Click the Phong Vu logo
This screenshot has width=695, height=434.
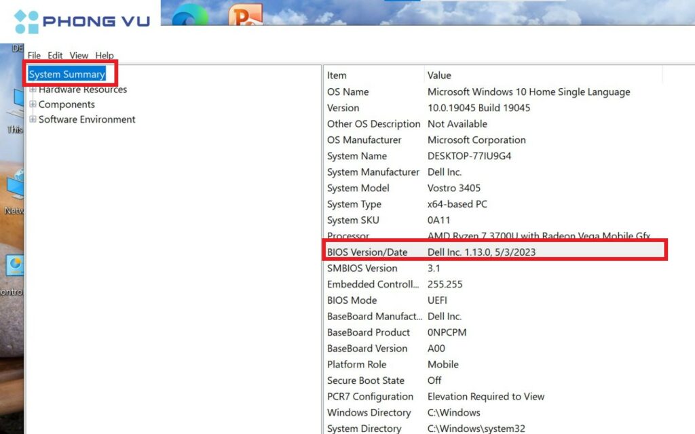coord(81,22)
